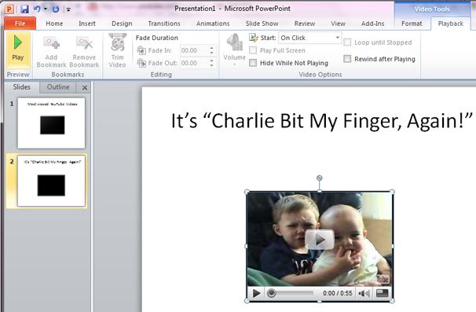Click the video rotation handle
Viewport: 476px width, 312px height.
(319, 178)
